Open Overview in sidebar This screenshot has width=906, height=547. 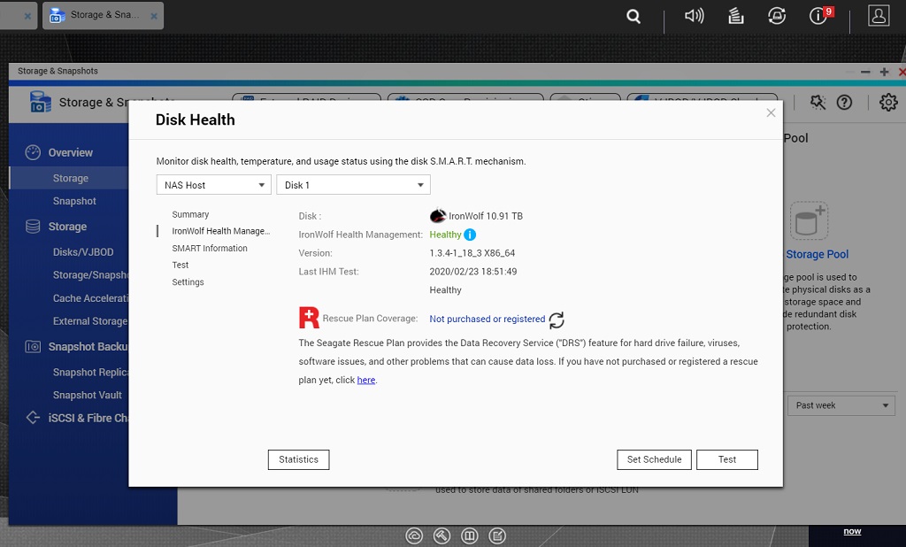(x=71, y=152)
